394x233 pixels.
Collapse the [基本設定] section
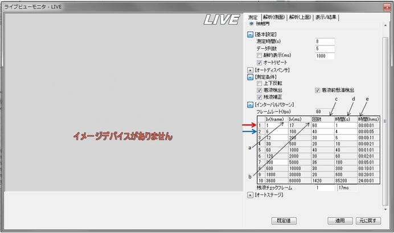click(x=250, y=35)
